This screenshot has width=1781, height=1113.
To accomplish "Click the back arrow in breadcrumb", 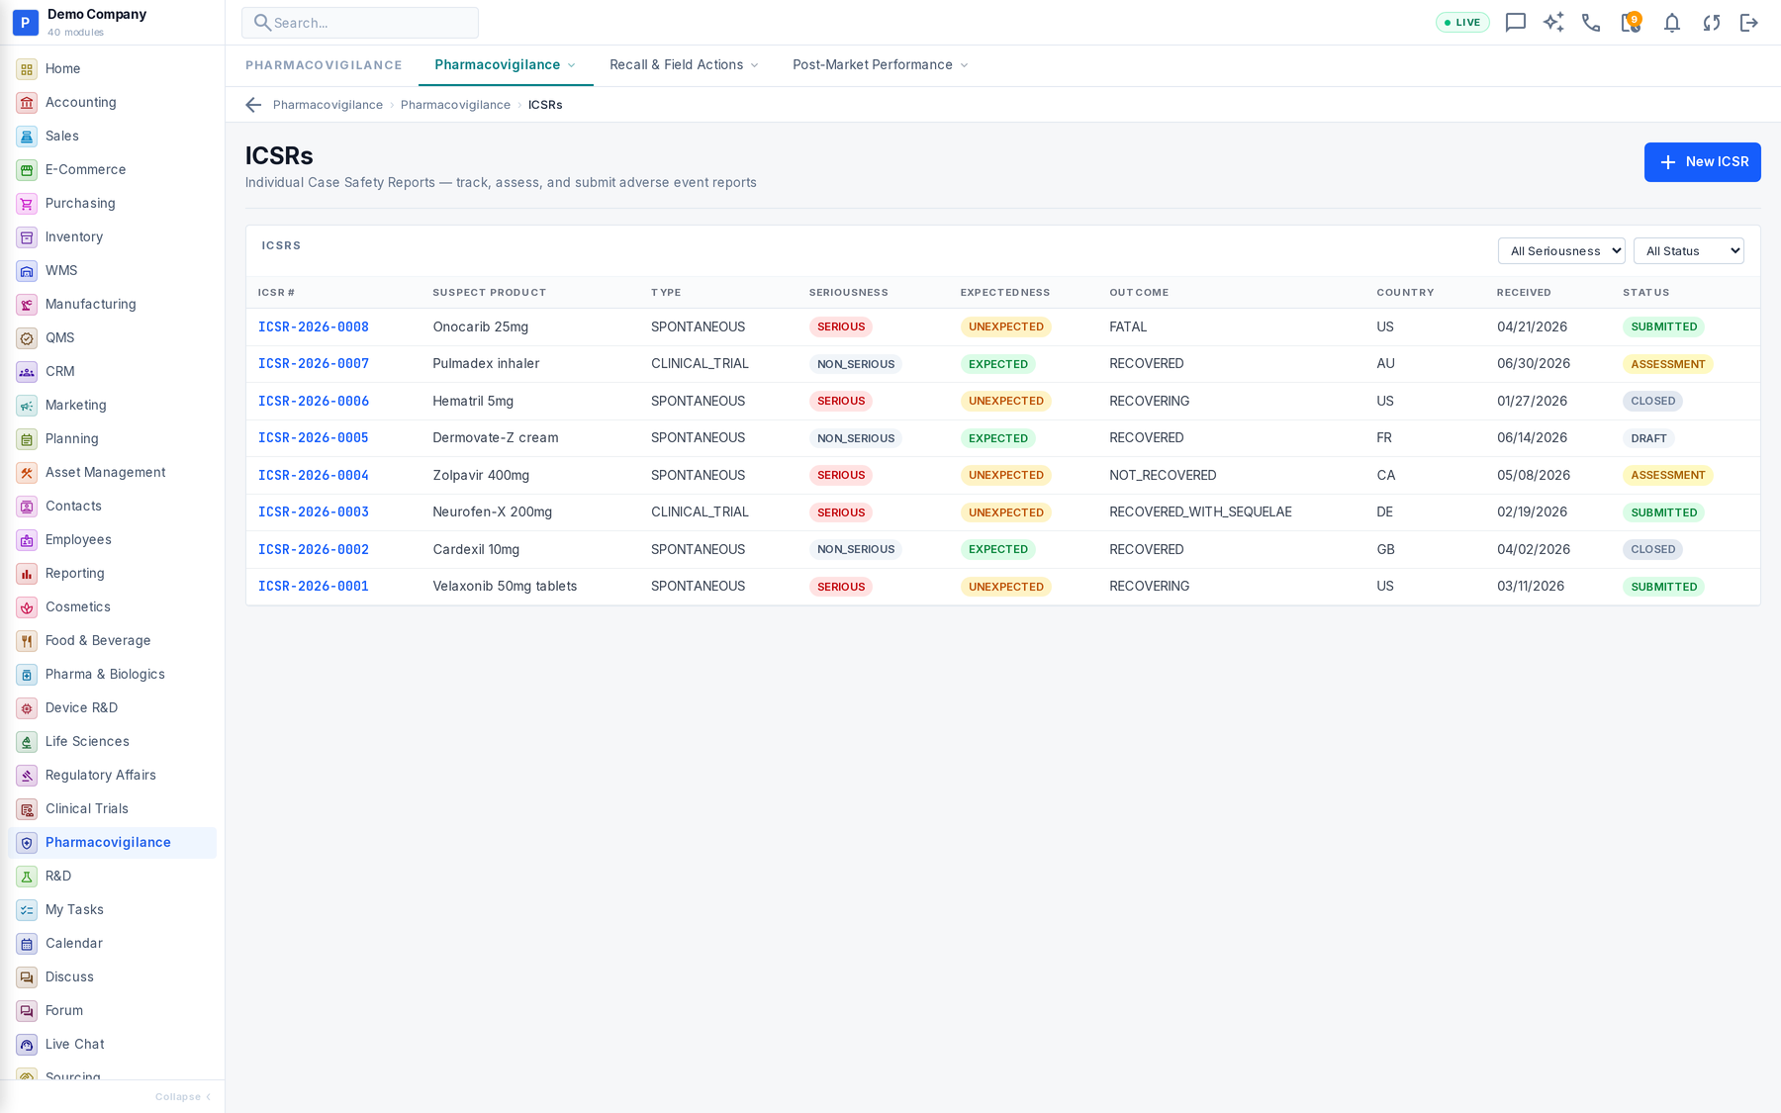I will pyautogui.click(x=253, y=105).
